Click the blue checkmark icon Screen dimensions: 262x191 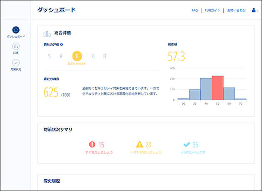coord(187,145)
